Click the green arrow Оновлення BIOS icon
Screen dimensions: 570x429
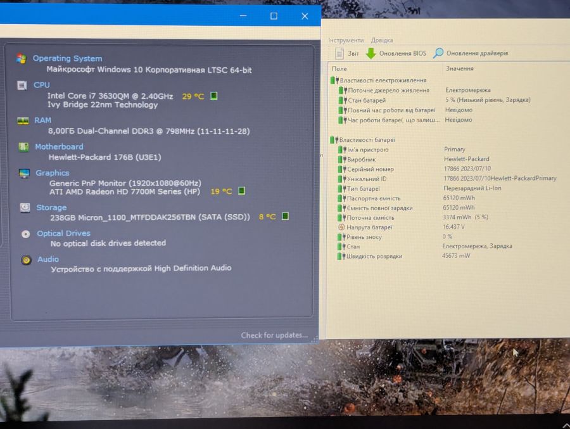(370, 53)
